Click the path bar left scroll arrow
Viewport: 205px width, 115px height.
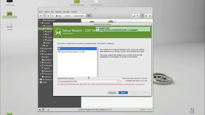(x=53, y=16)
